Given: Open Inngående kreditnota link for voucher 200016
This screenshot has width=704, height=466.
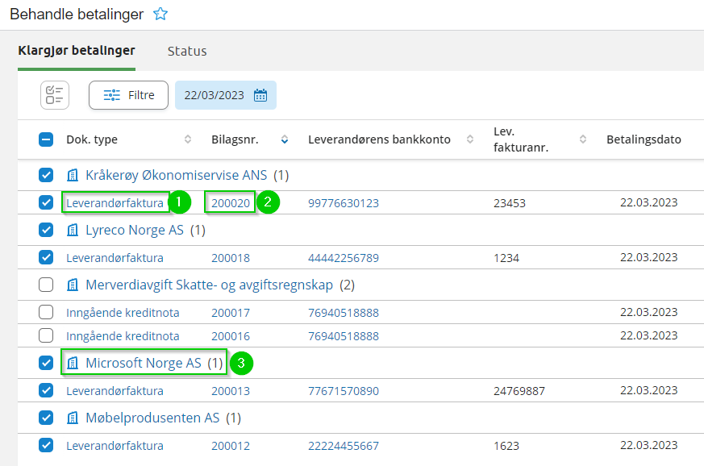Looking at the screenshot, I should 123,336.
